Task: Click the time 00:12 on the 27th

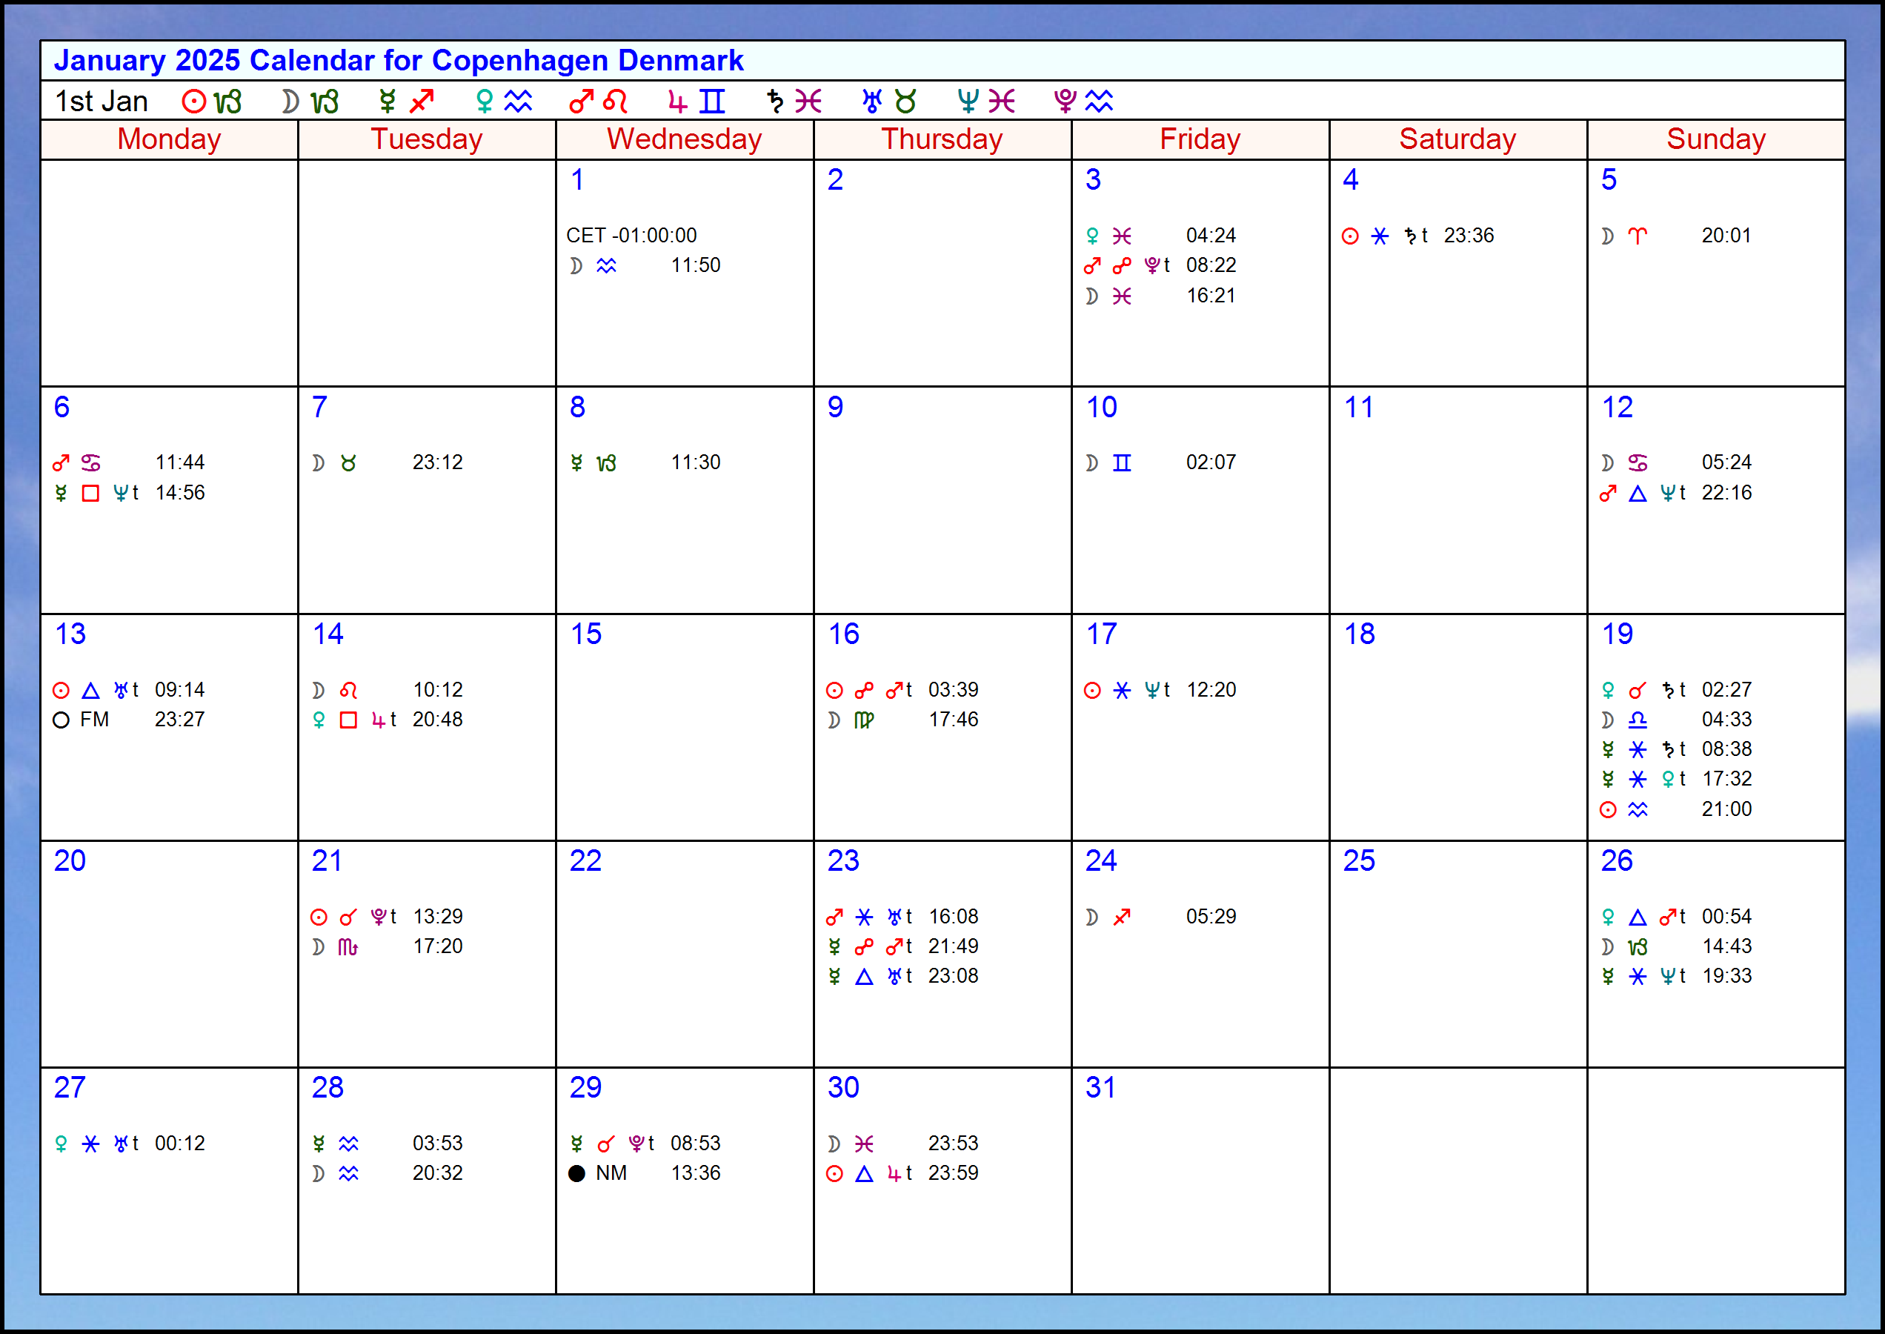Action: coord(180,1144)
